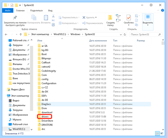The height and width of the screenshot is (138, 167).
Task: Click Wind10 (C:) in the address path
Action: pyautogui.click(x=60, y=34)
